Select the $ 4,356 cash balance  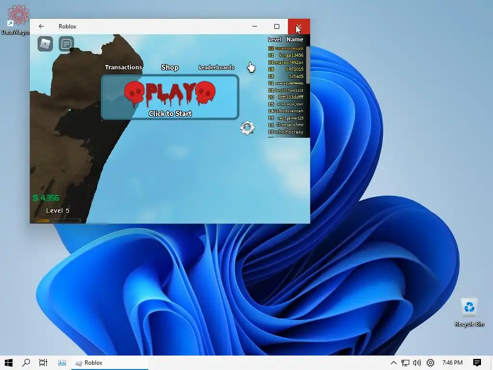(46, 198)
